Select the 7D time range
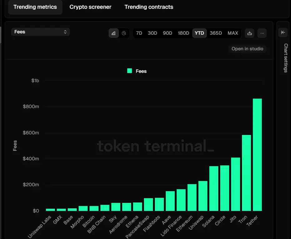Screen dimensions: 291x239 click(x=139, y=33)
